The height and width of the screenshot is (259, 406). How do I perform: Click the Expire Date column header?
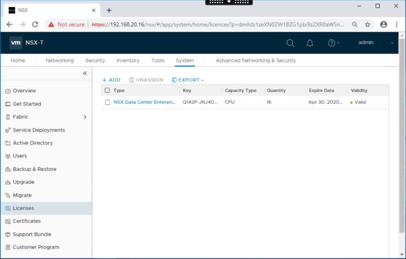click(x=321, y=90)
